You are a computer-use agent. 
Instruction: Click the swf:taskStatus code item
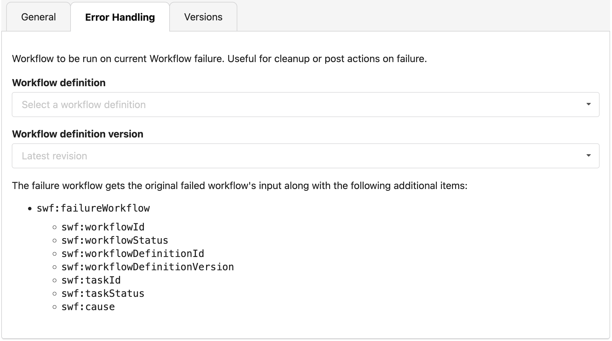103,294
